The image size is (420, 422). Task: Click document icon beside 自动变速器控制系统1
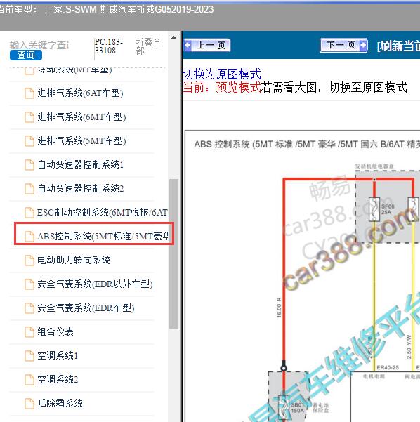click(x=29, y=165)
